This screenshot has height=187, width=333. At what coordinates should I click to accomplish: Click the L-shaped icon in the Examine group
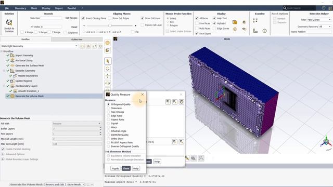point(255,31)
